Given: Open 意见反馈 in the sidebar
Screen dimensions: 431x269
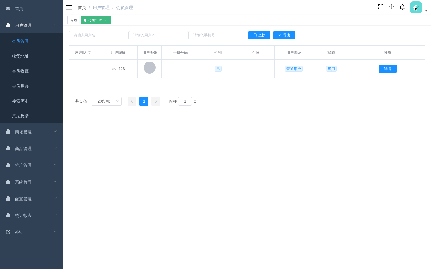Looking at the screenshot, I should tap(31, 116).
